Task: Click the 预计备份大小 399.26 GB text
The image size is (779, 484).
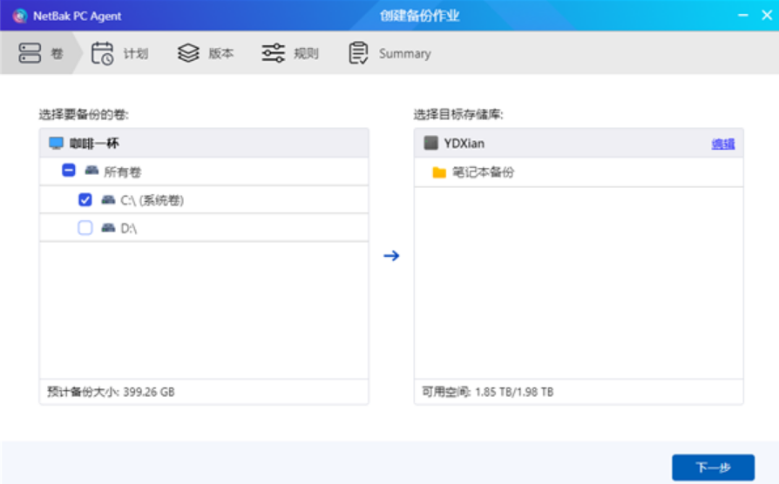Action: pyautogui.click(x=111, y=392)
